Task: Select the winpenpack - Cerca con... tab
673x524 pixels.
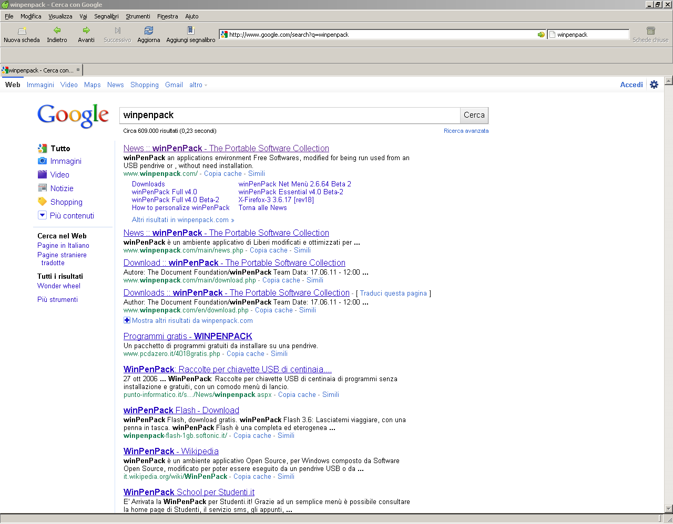Action: click(42, 70)
